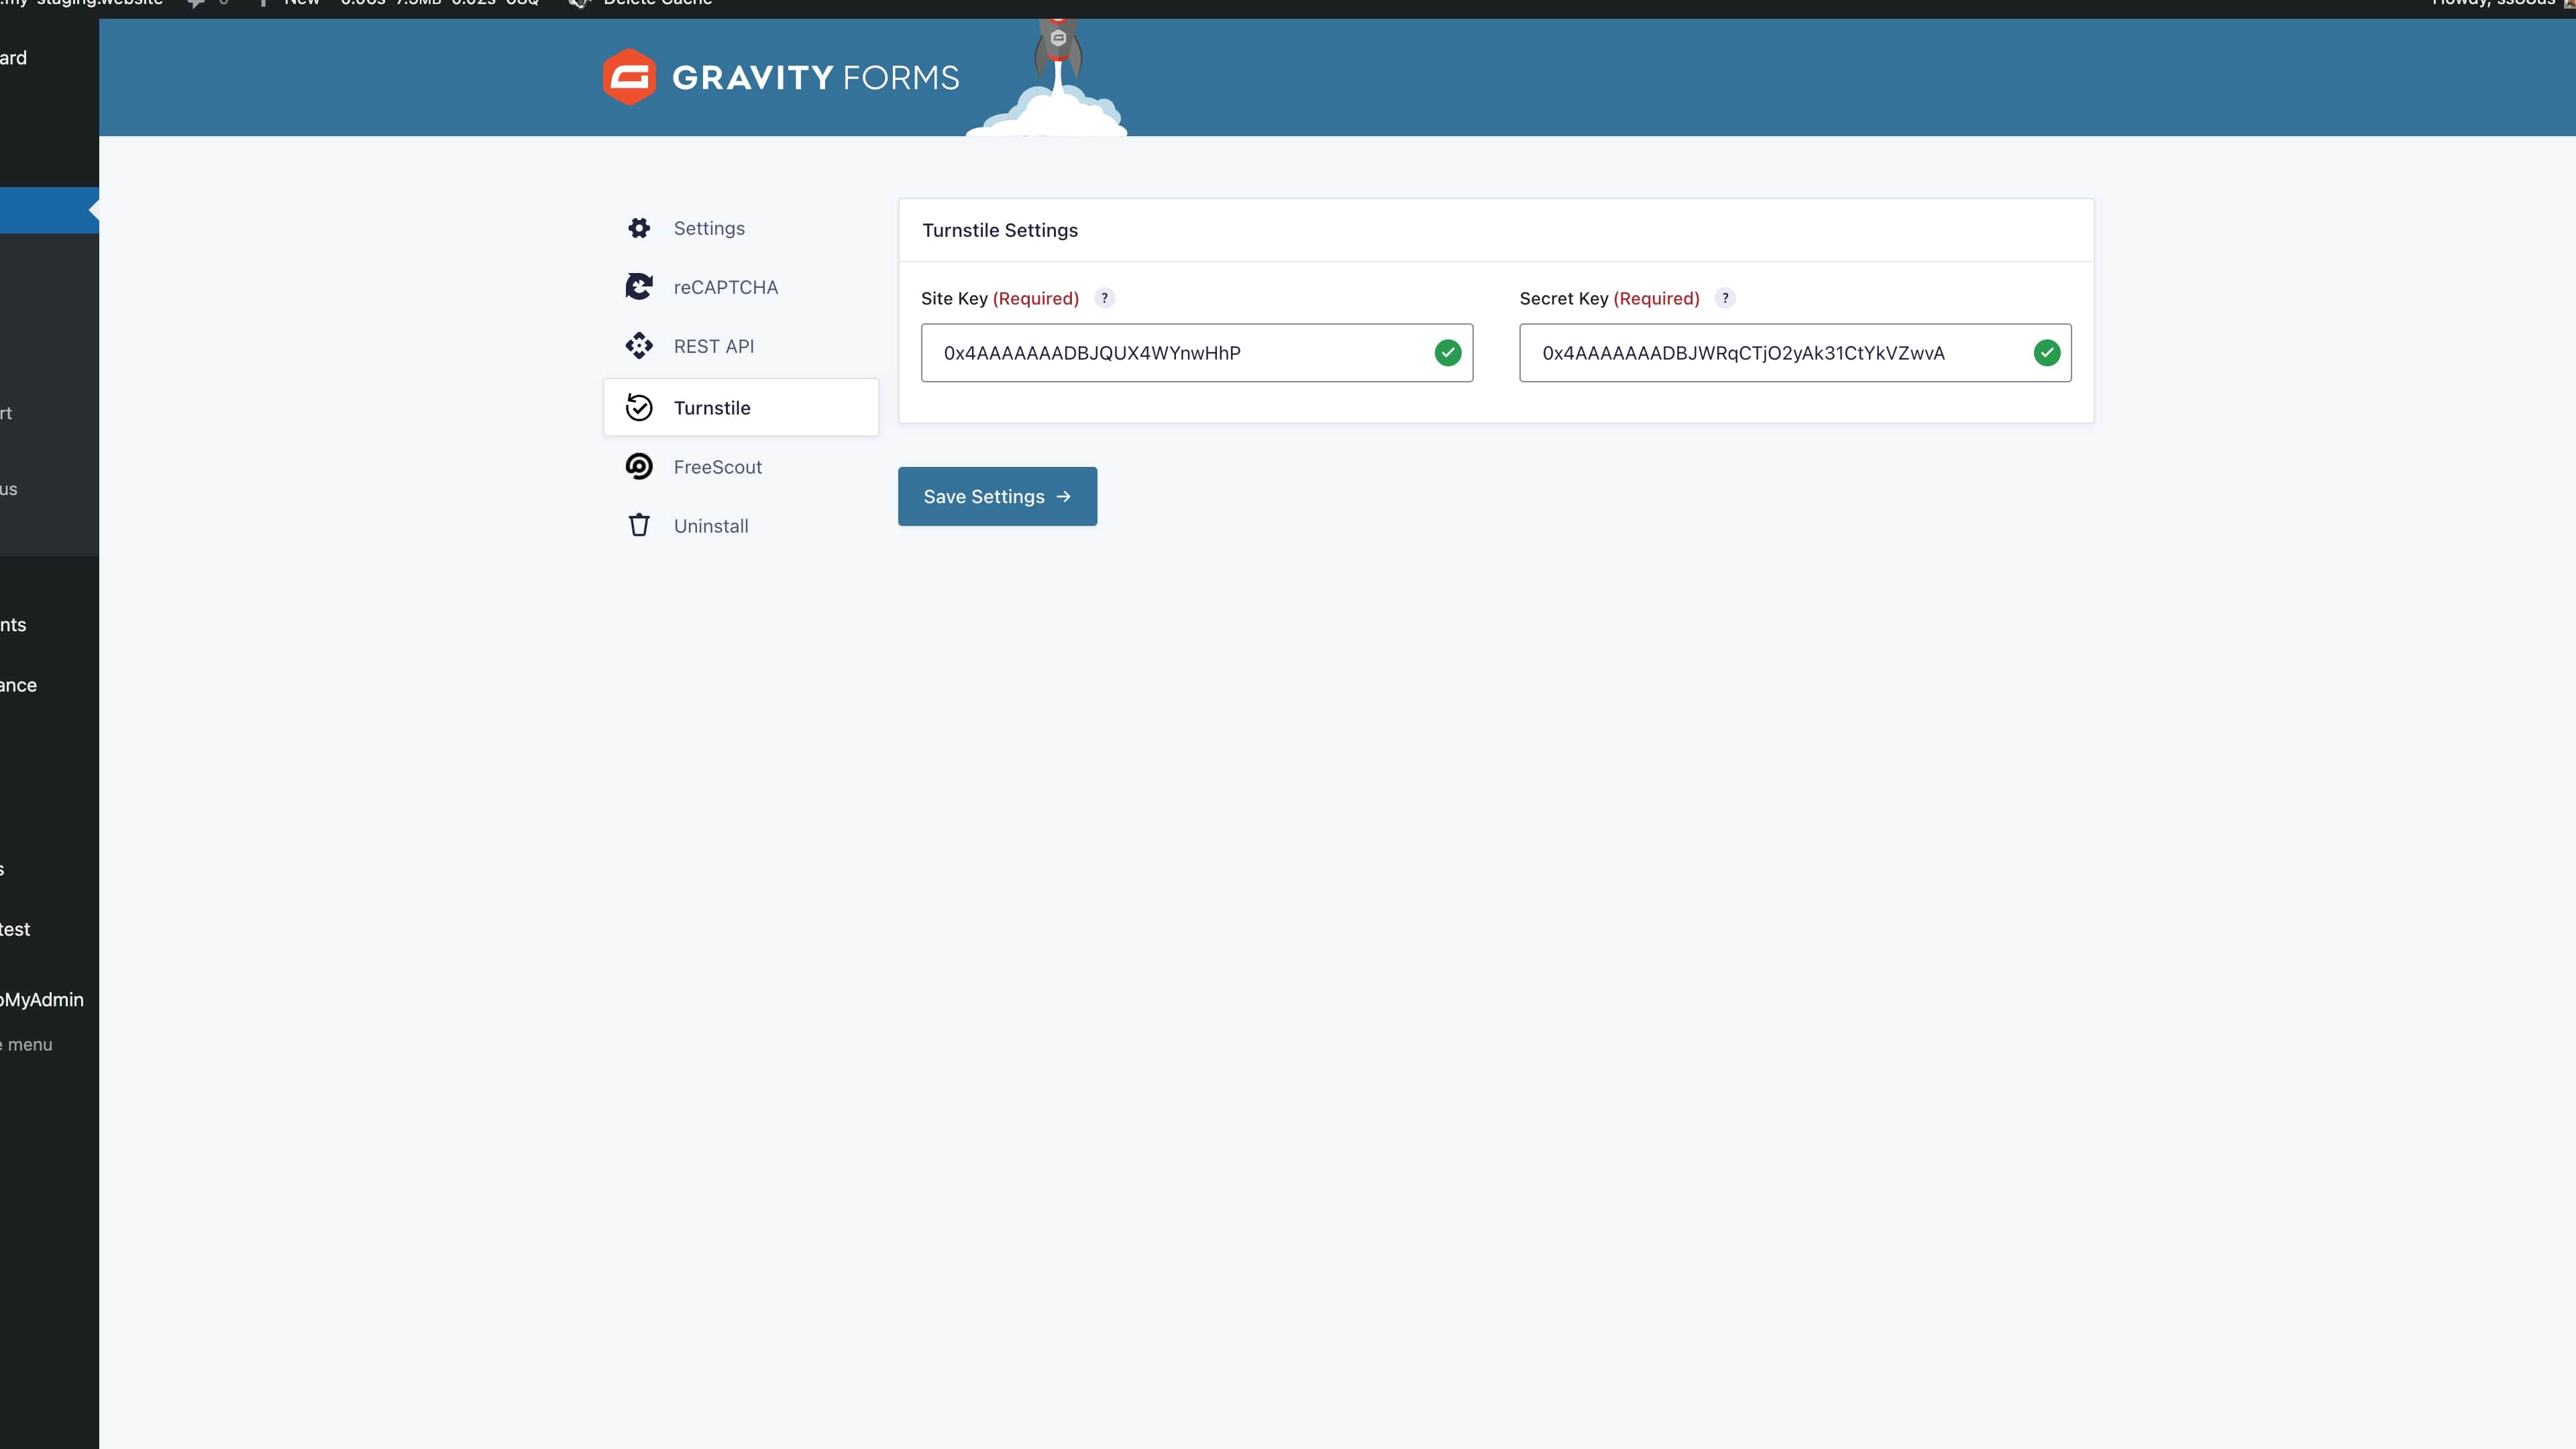This screenshot has height=1449, width=2576.
Task: Click into the Secret Key field
Action: pos(1795,353)
